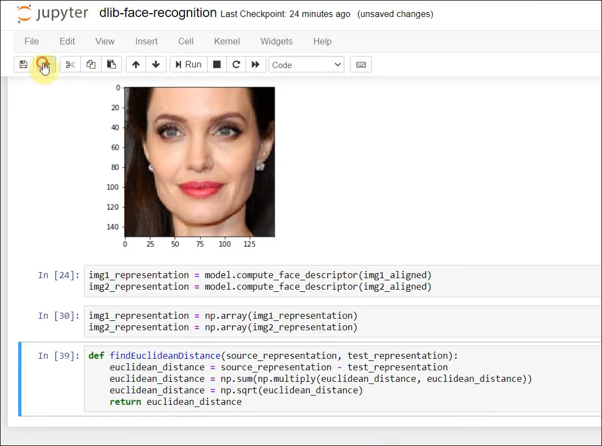Open the command palette keyboard icon
Viewport: 602px width, 446px height.
coord(361,64)
